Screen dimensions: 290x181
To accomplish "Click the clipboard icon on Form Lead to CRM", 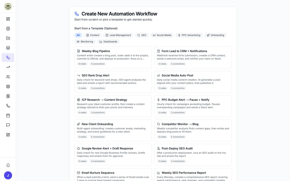I will [159, 51].
